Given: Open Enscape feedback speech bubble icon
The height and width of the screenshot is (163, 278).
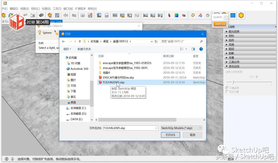Looking at the screenshot, I should click(x=82, y=15).
